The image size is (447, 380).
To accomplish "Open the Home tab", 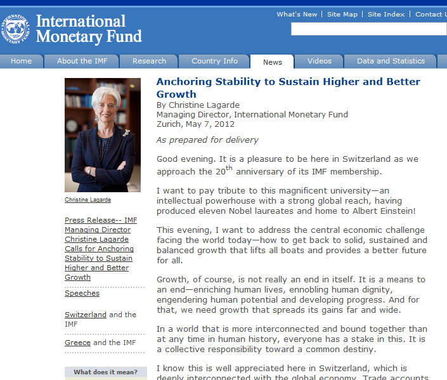I will [21, 62].
